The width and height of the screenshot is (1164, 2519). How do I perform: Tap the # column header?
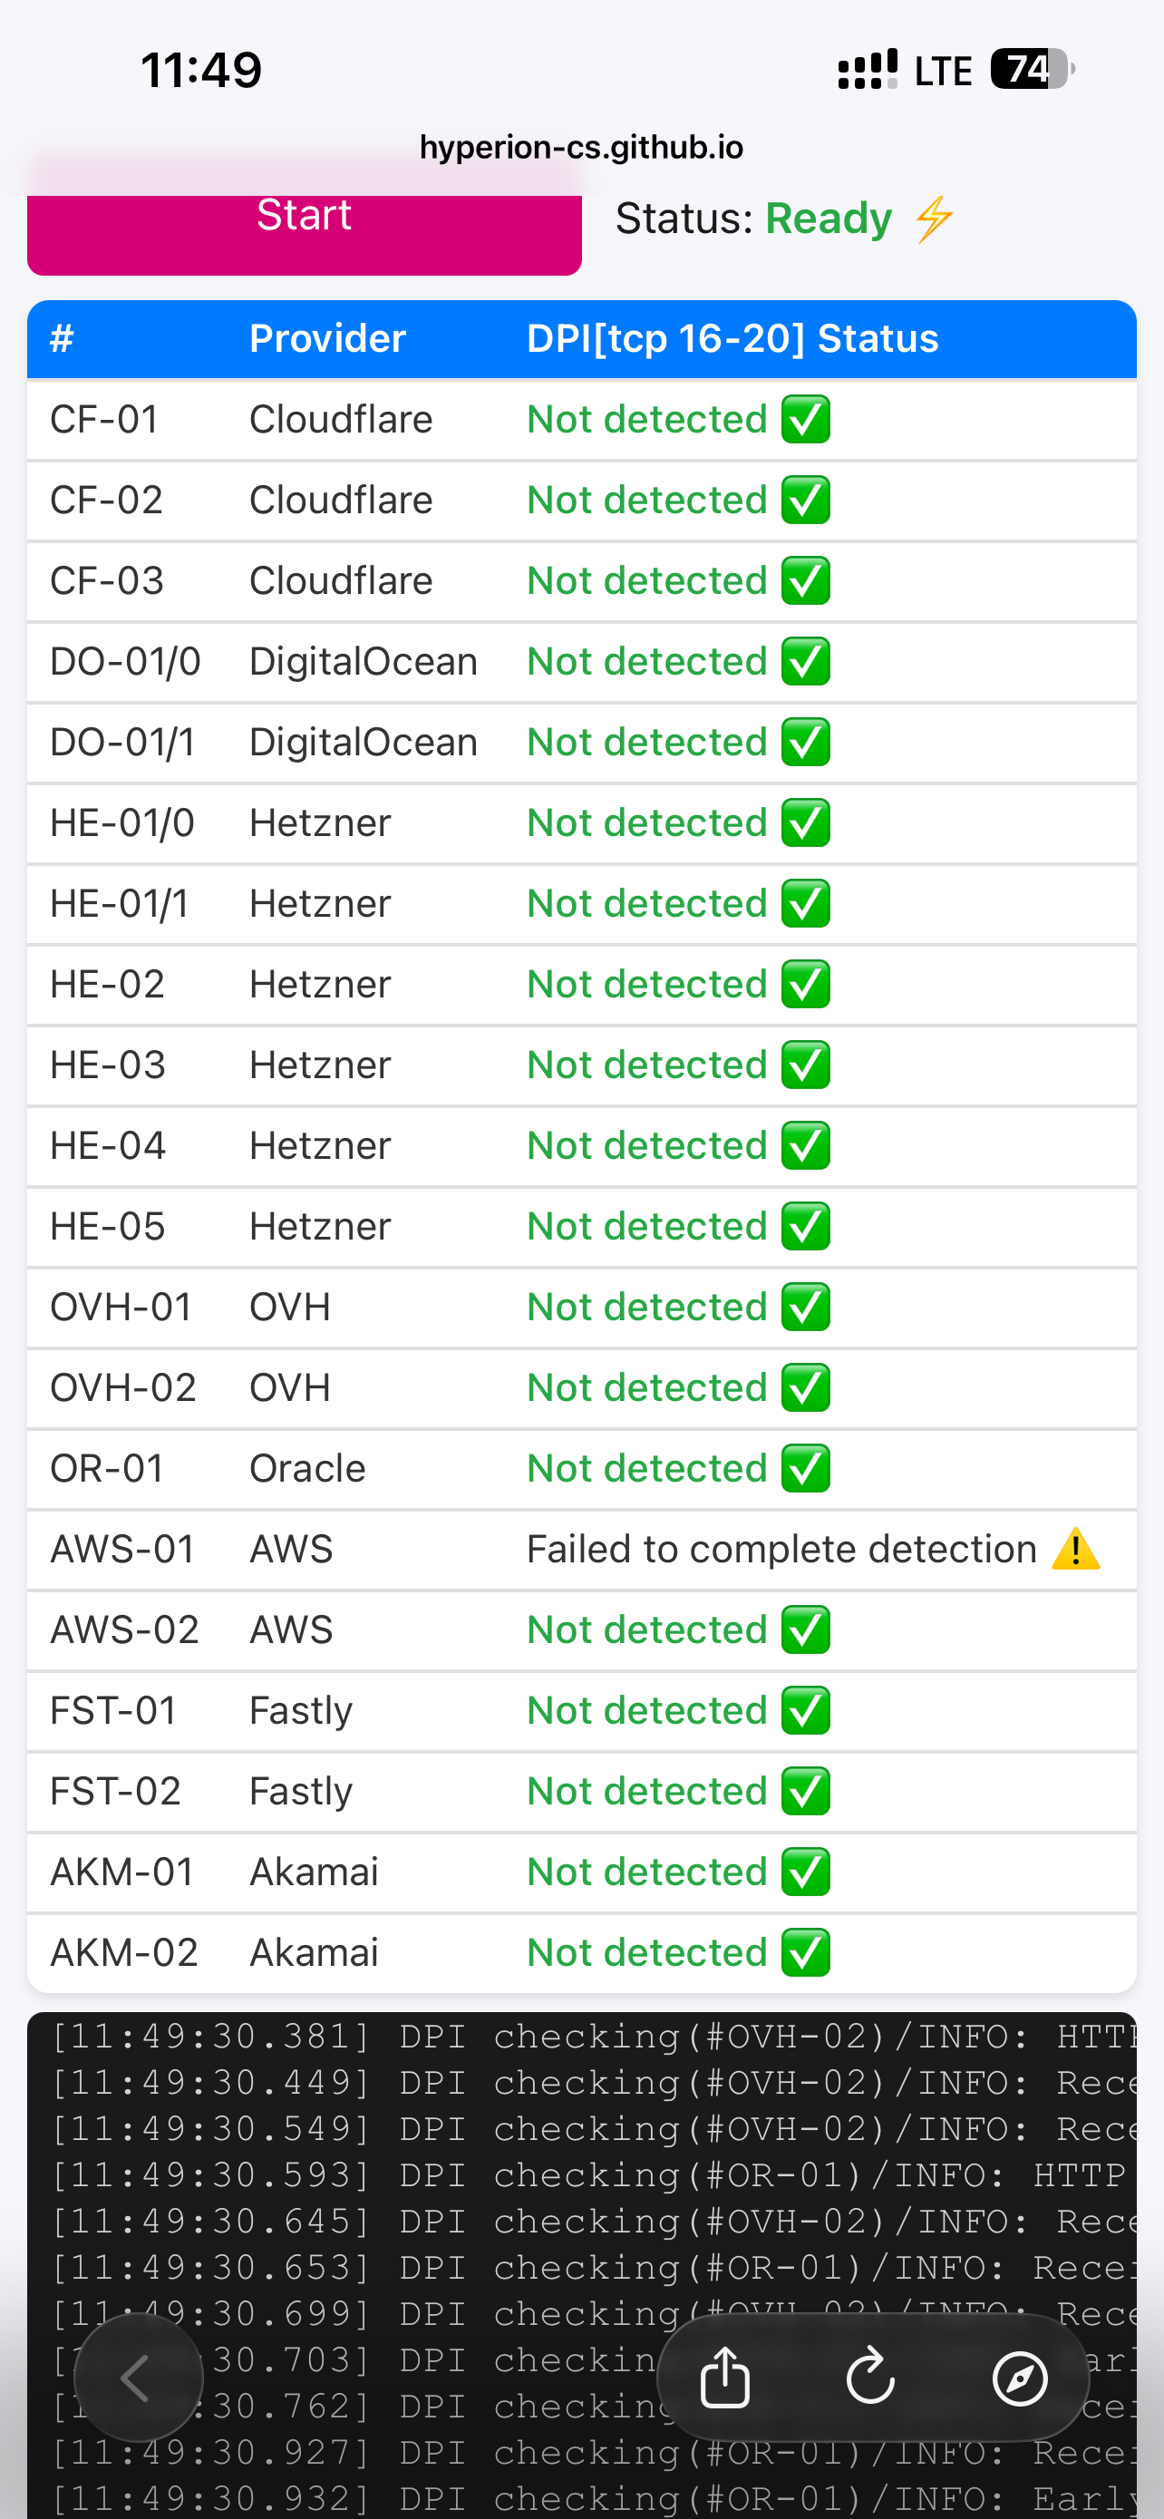[62, 338]
